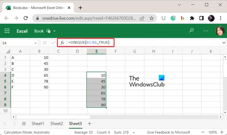Select cell A4 containing D
This screenshot has width=227, height=135.
20,75
